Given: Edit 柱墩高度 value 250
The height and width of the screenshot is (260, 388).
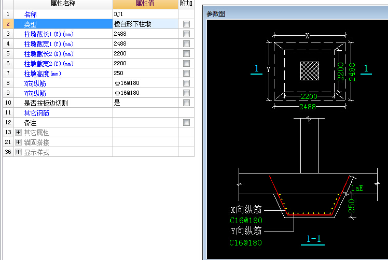Looking at the screenshot, I should pos(145,74).
